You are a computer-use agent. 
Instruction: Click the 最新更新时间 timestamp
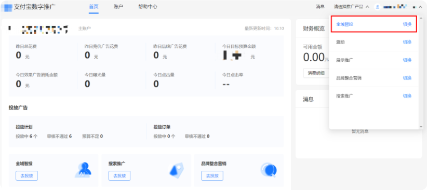[x=264, y=29]
